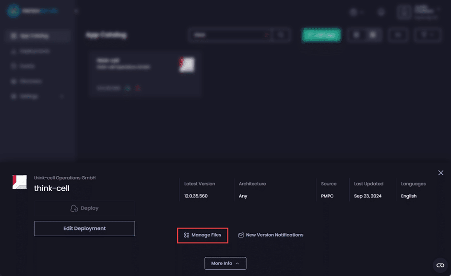
Task: Click the magnifier search button in catalog
Action: pos(282,35)
